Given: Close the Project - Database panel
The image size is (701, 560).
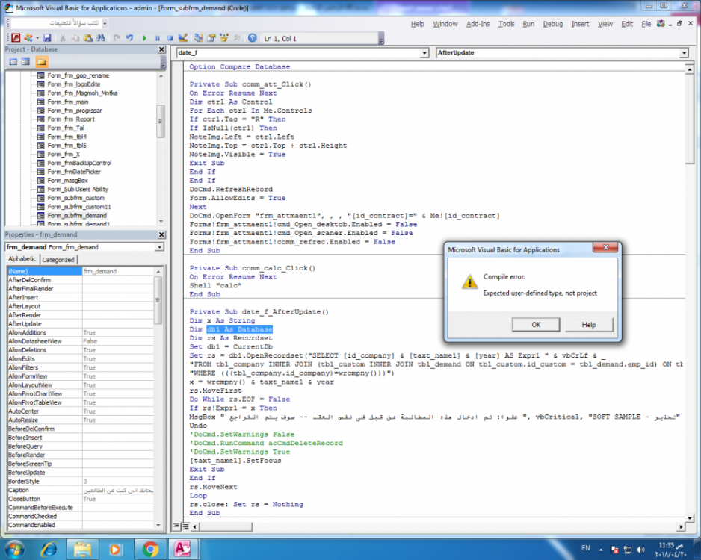Looking at the screenshot, I should click(162, 49).
